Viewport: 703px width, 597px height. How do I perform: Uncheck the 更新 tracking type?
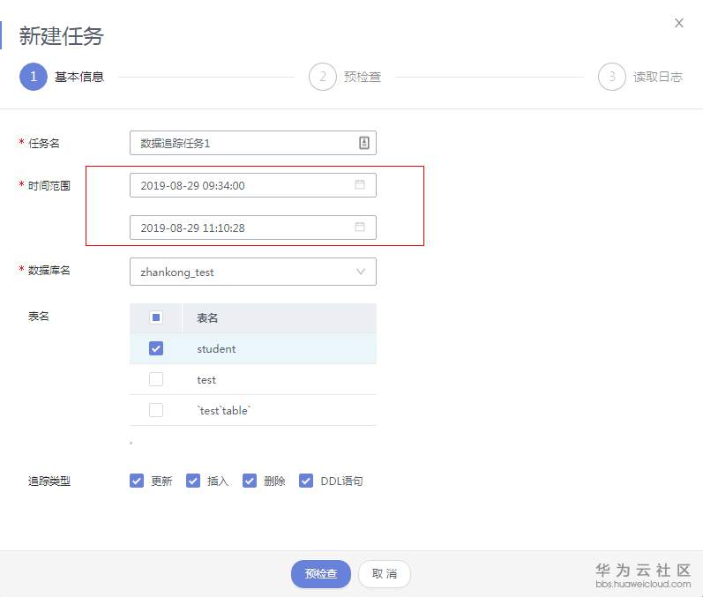[137, 481]
